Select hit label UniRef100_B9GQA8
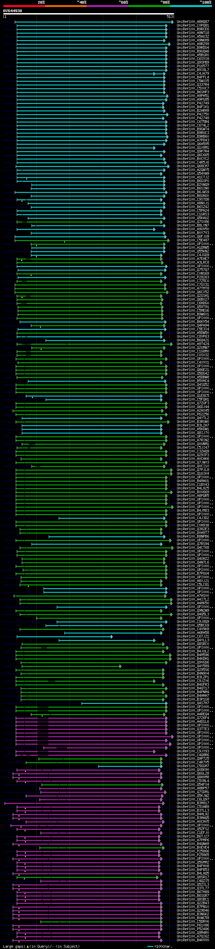This screenshot has height=949, width=215. point(193,51)
